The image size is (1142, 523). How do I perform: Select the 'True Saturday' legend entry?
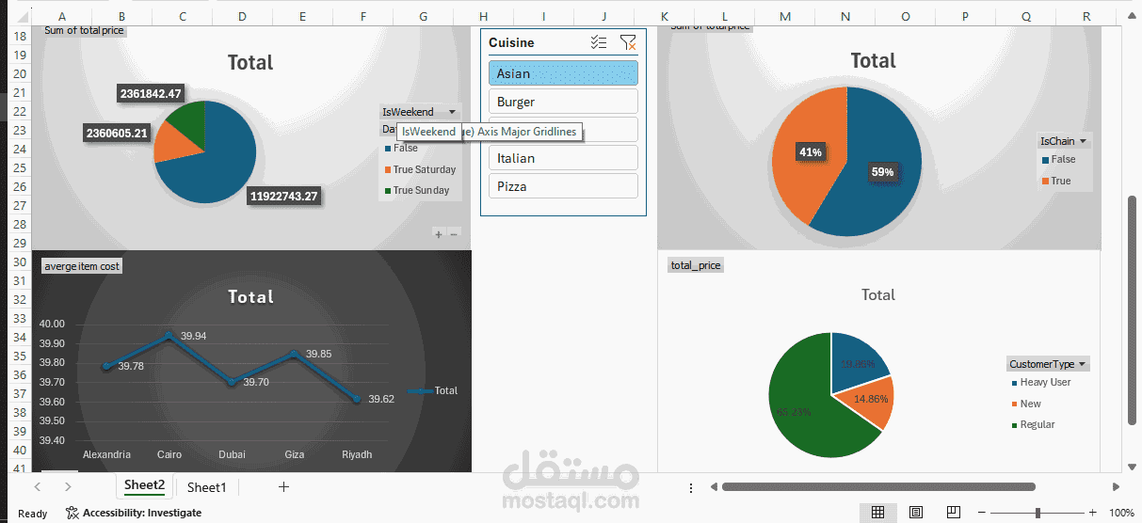[420, 169]
